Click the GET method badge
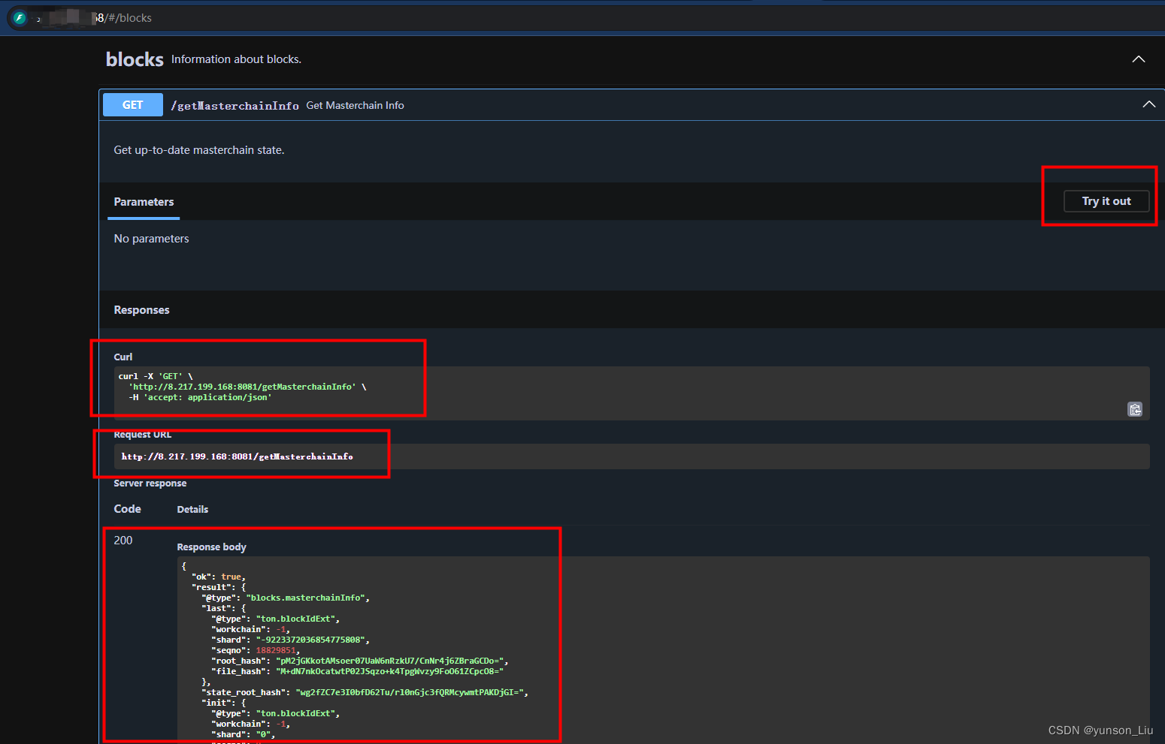The height and width of the screenshot is (744, 1165). click(x=133, y=105)
